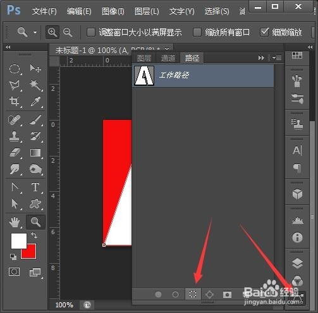Select the Gradient tool
Image resolution: width=318 pixels, height=313 pixels.
coord(35,153)
